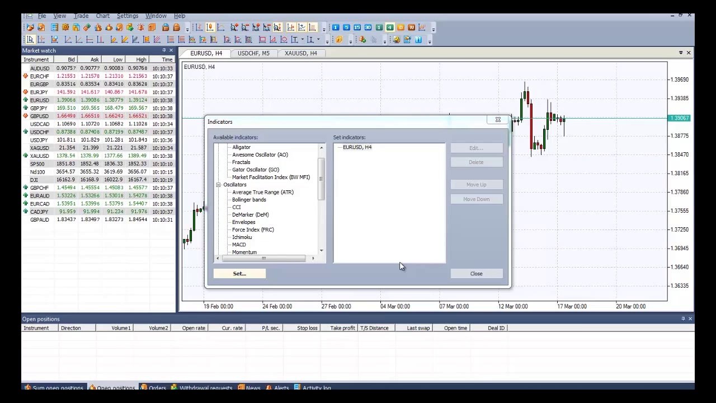Select the triangle drawing tool
Image resolution: width=716 pixels, height=403 pixels.
(x=273, y=39)
